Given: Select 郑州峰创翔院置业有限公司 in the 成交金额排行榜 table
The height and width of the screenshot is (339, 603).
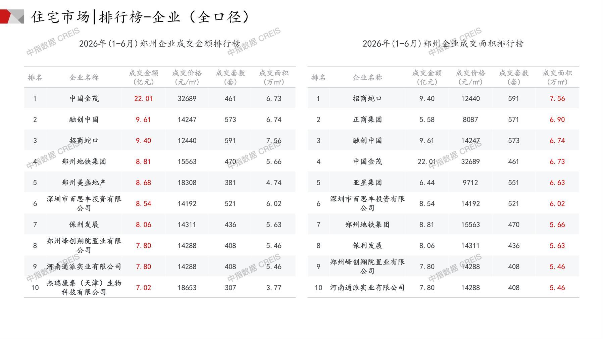Looking at the screenshot, I should point(84,246).
